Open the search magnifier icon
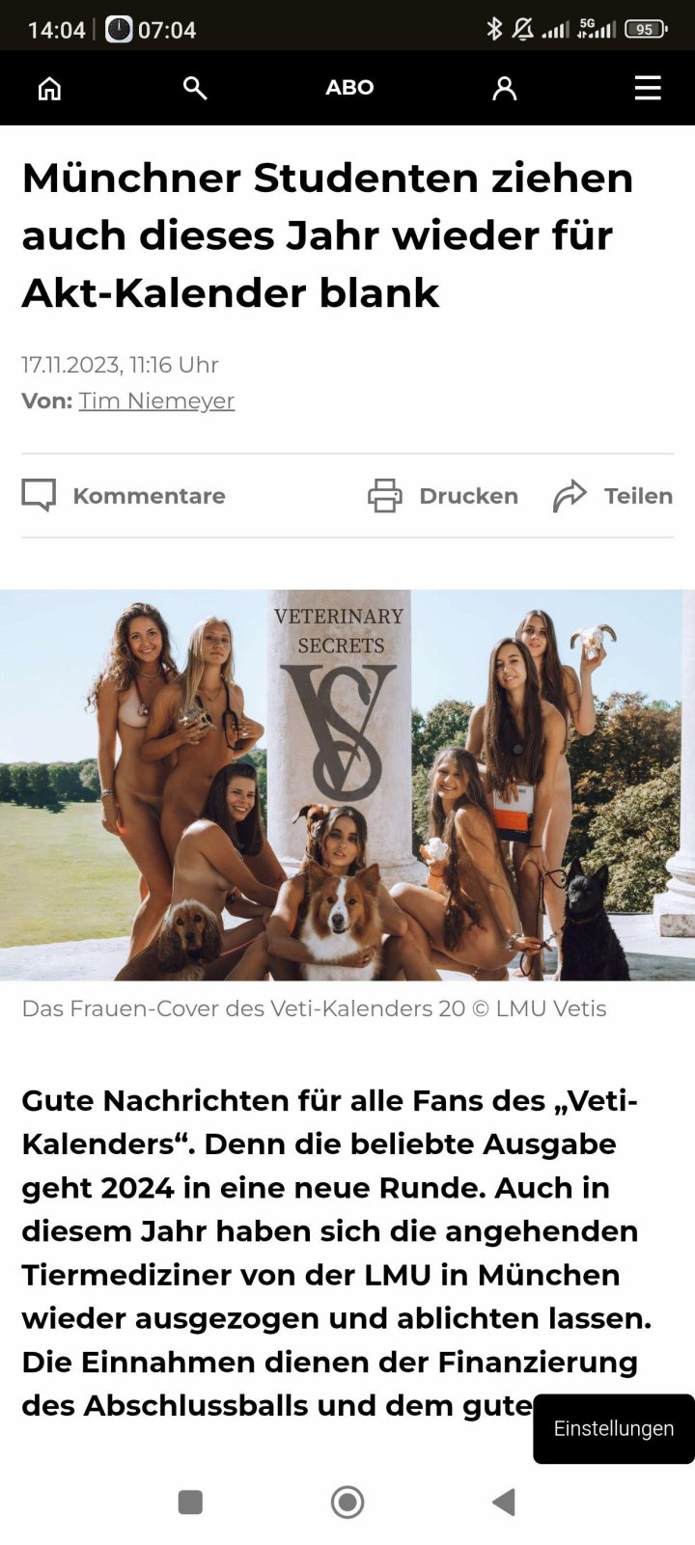The width and height of the screenshot is (695, 1545). (x=195, y=88)
